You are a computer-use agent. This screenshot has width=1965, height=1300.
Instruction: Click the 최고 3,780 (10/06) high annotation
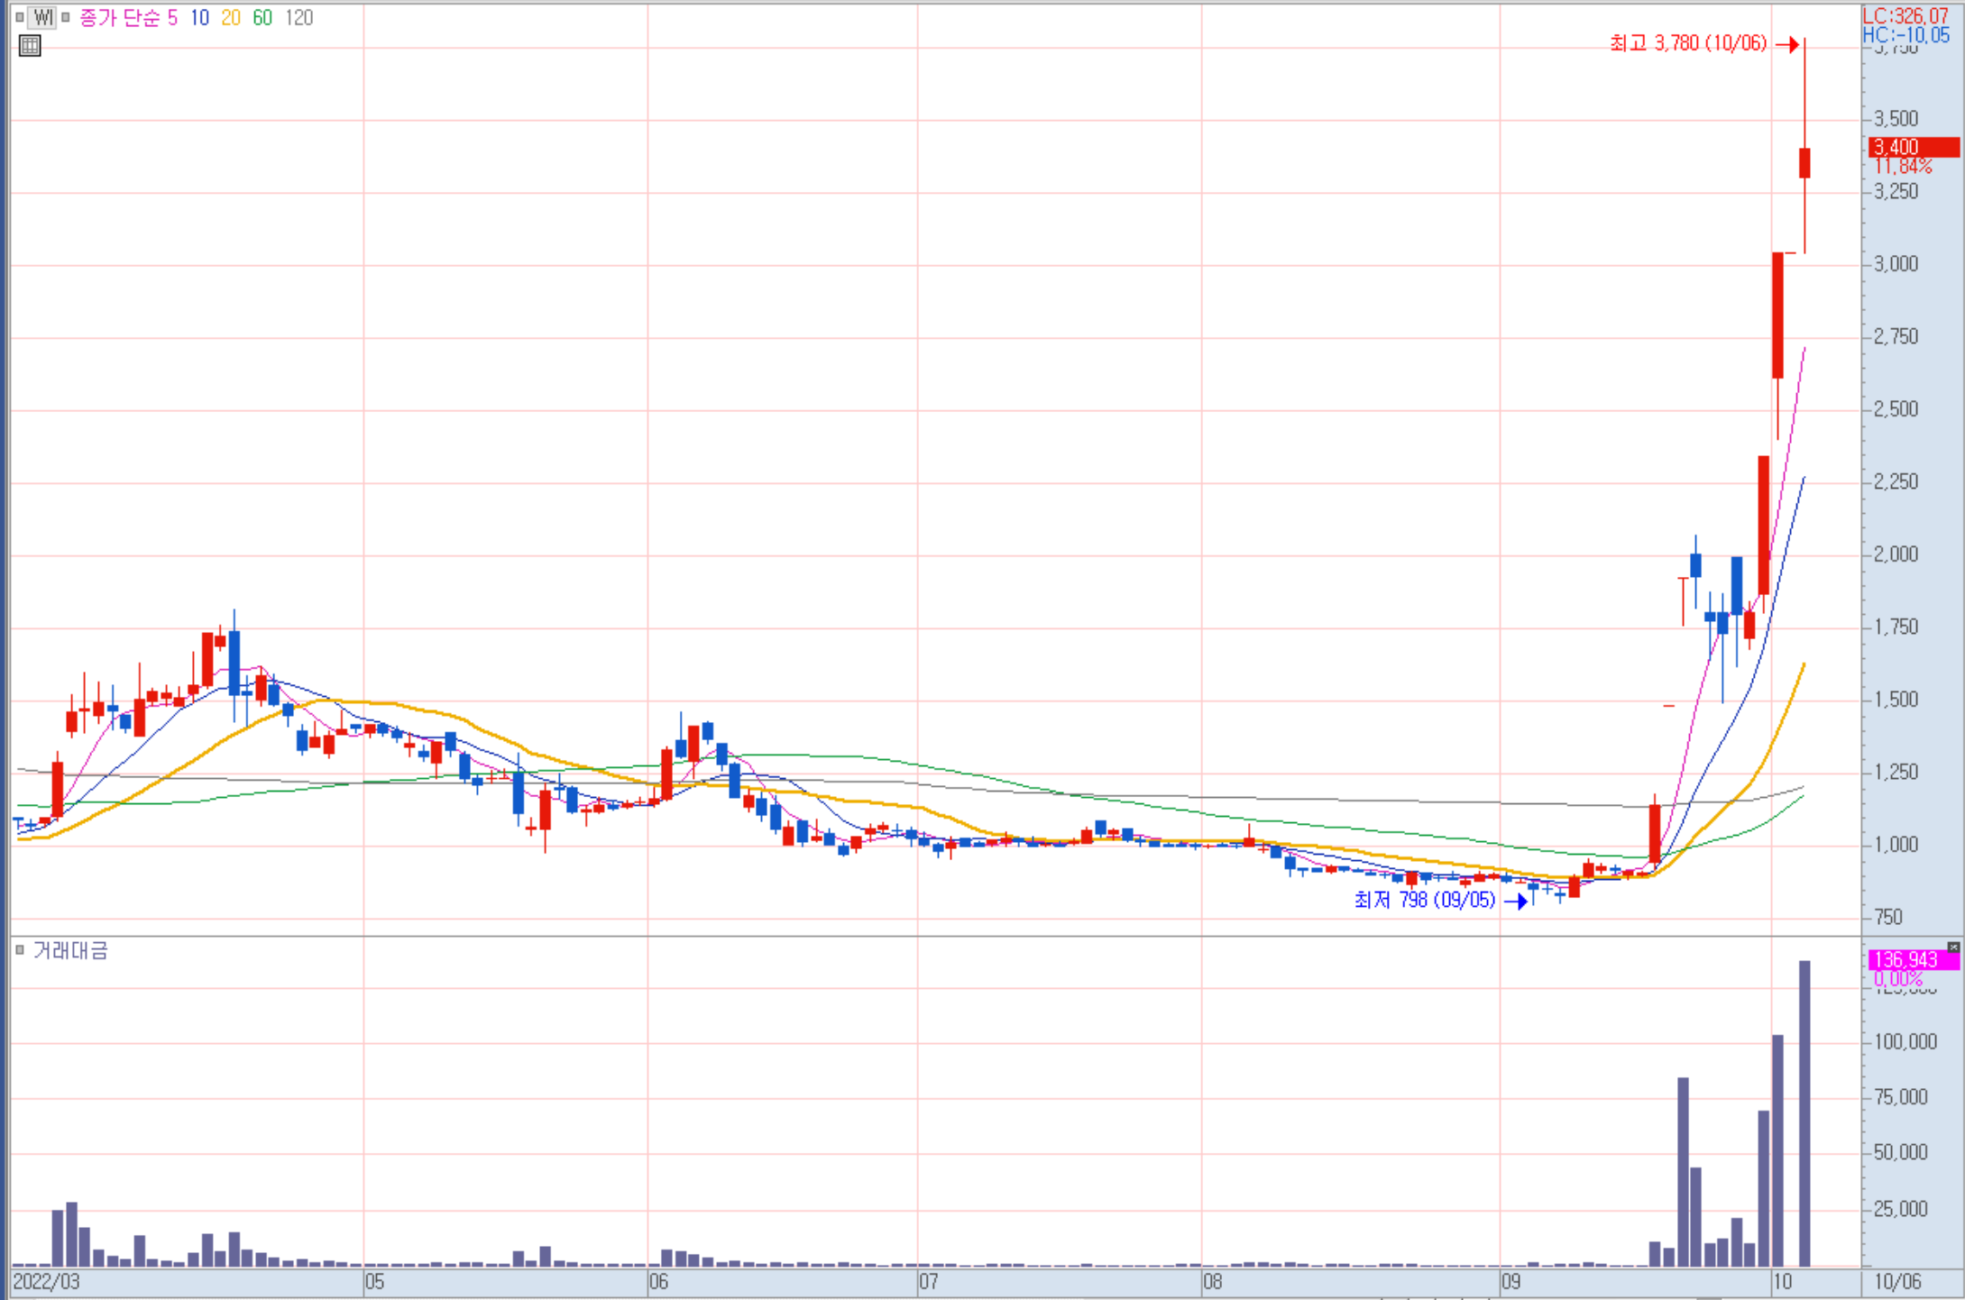click(x=1688, y=43)
